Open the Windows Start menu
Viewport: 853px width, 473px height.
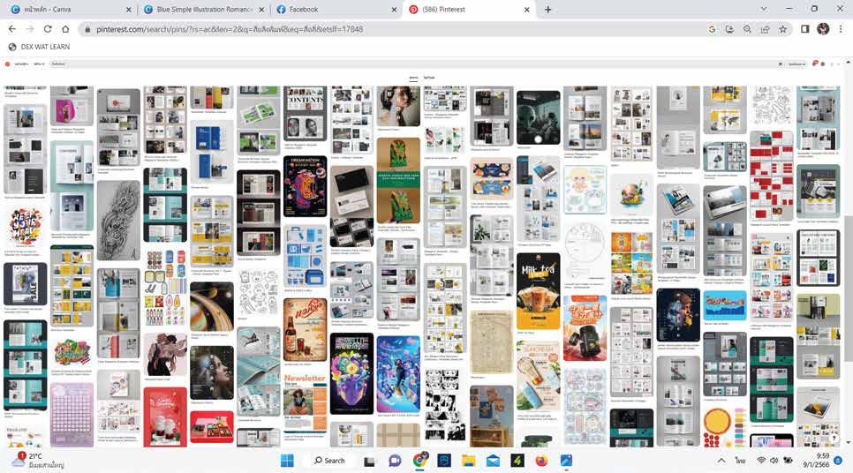point(287,461)
